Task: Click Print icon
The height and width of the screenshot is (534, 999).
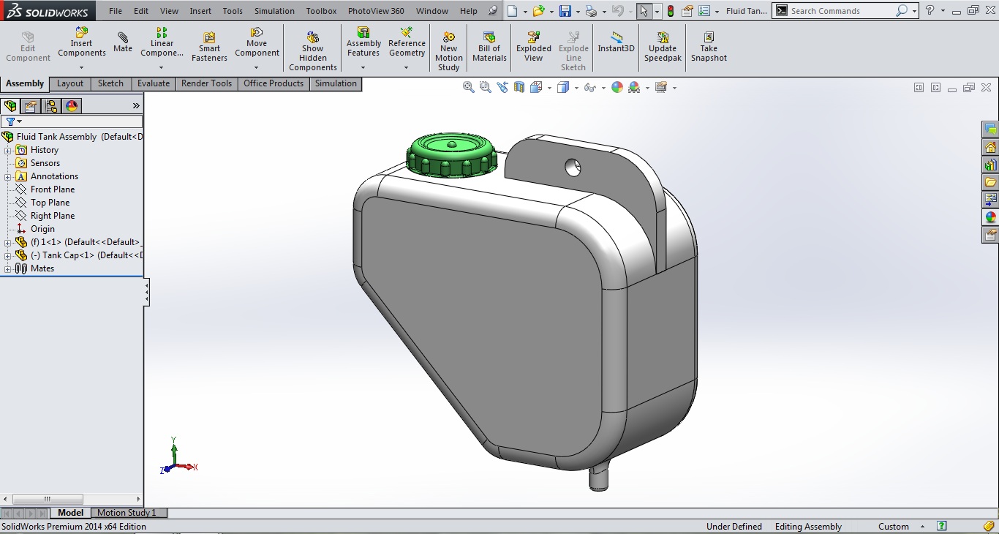Action: 591,11
